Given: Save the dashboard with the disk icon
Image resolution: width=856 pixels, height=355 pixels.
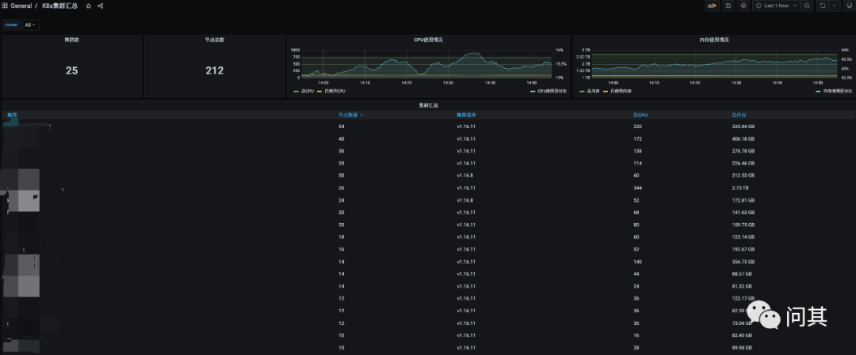Looking at the screenshot, I should (x=728, y=6).
